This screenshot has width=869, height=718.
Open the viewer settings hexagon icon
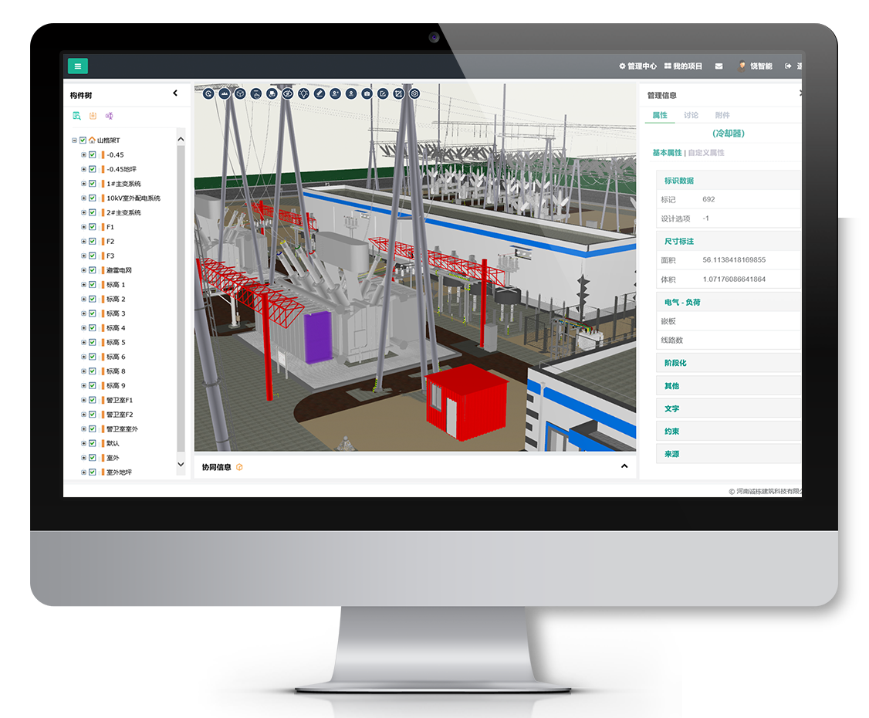click(414, 93)
